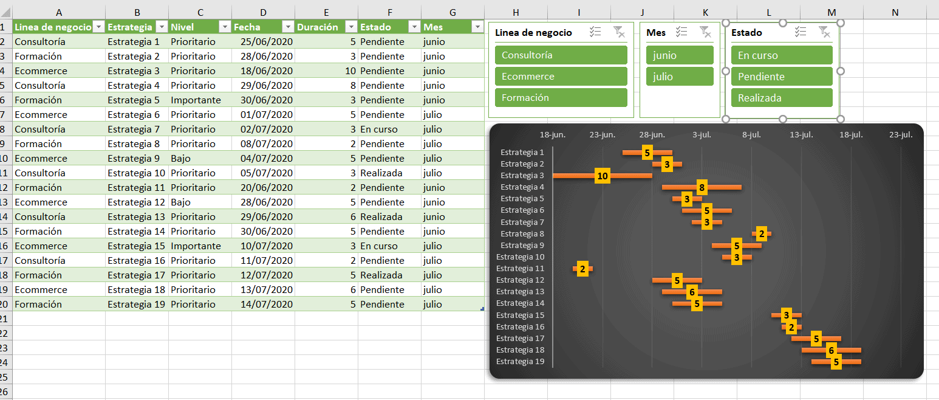Select column D header
Viewport: 939px width, 400px height.
coord(263,12)
